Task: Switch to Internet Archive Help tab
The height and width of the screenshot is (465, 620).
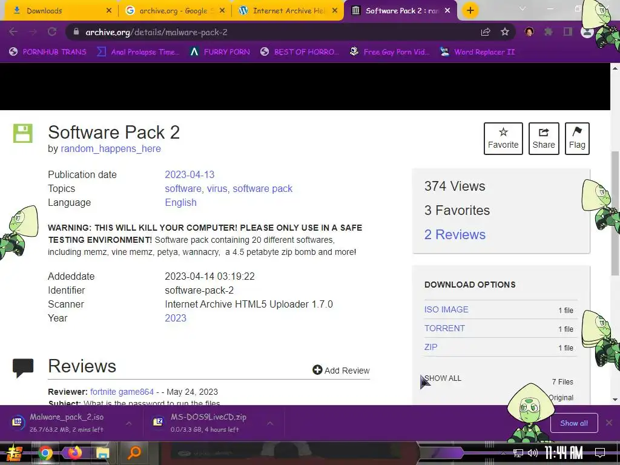Action: (288, 11)
